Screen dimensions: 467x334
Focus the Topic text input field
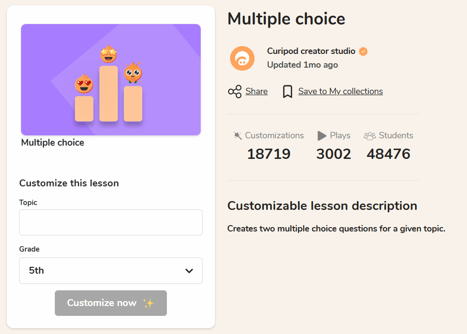pos(111,223)
